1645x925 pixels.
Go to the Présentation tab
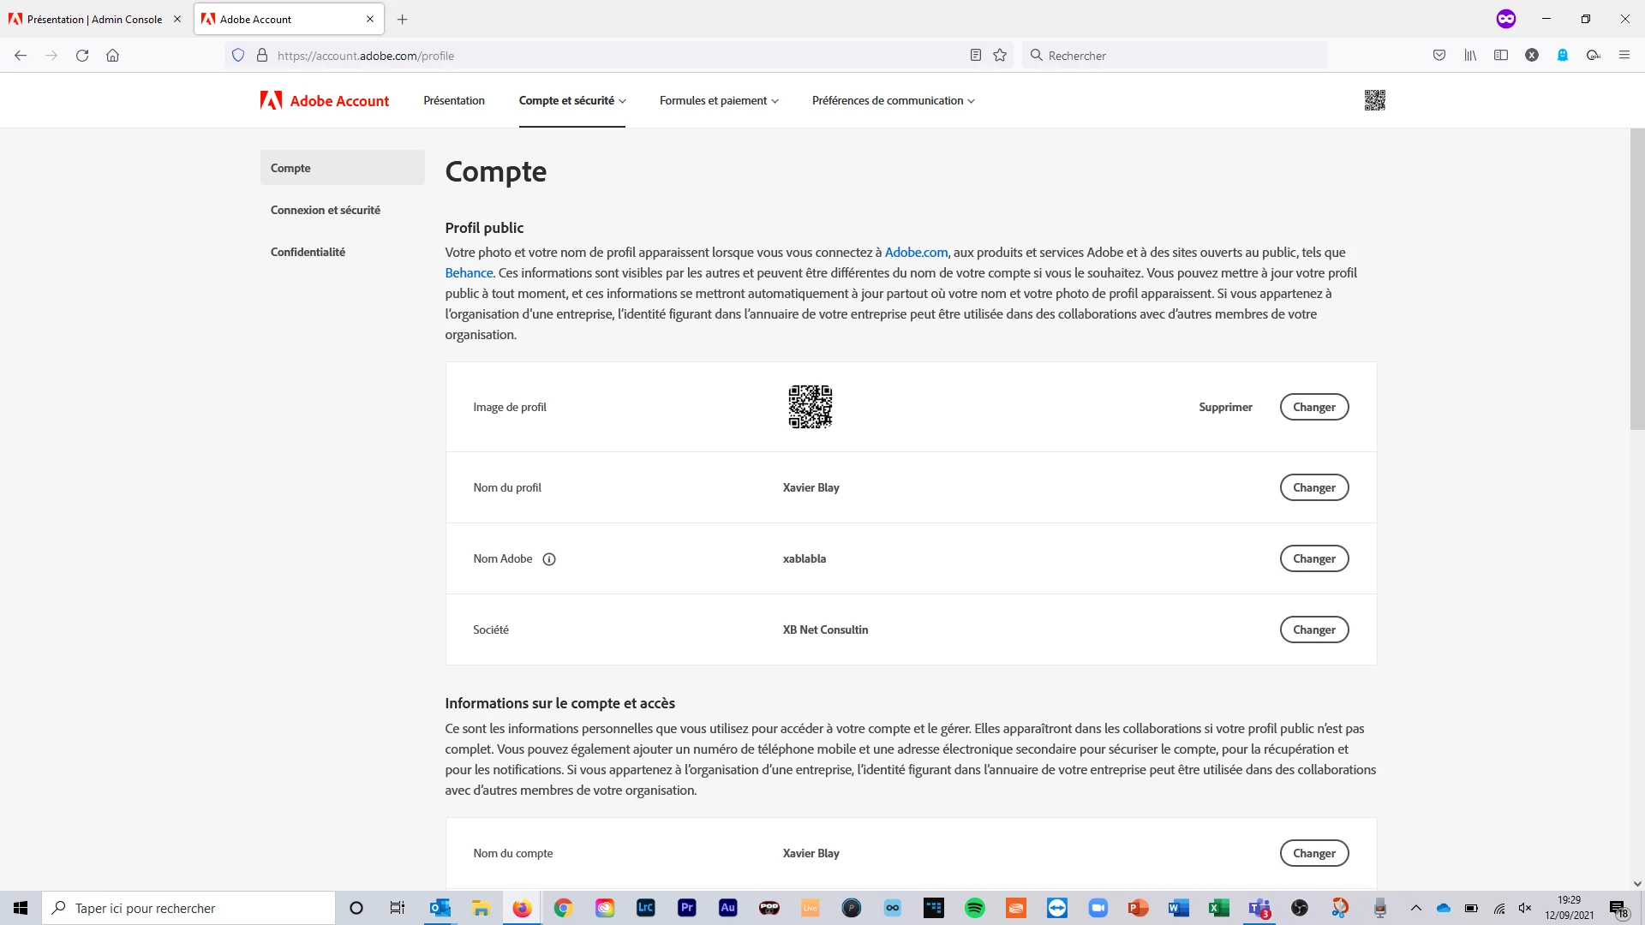click(x=454, y=100)
